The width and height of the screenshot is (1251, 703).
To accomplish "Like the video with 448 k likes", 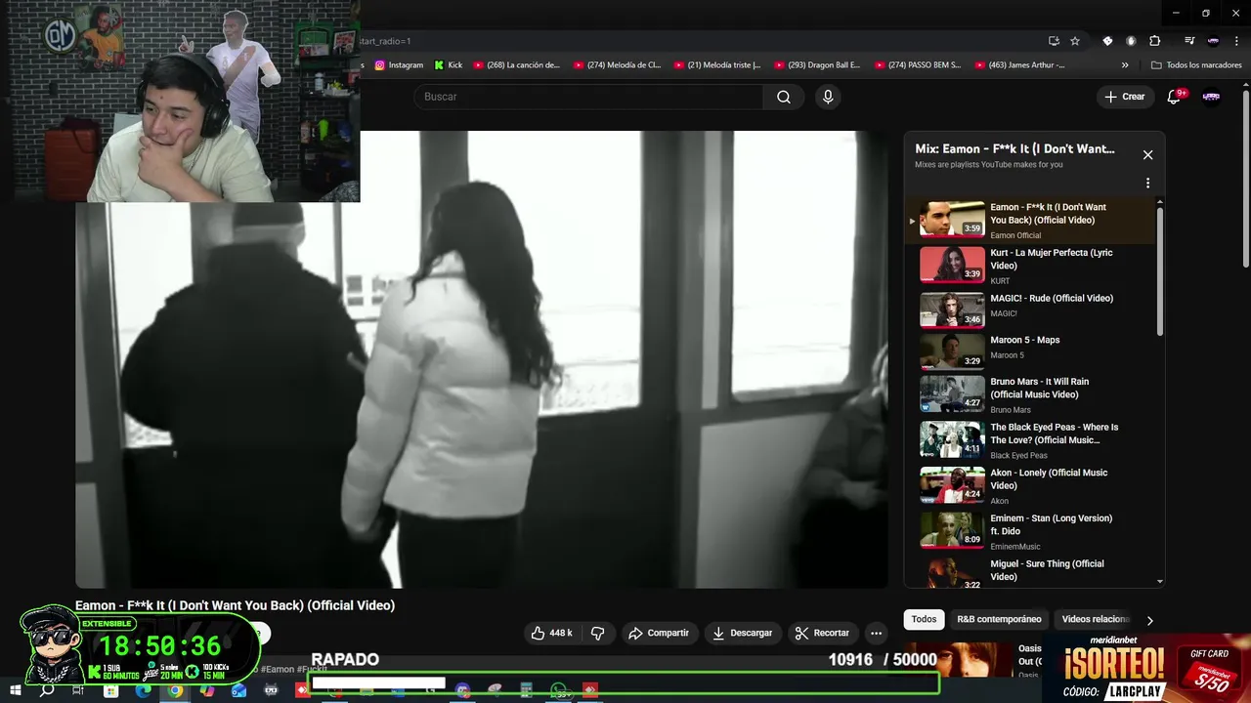I will [x=552, y=633].
